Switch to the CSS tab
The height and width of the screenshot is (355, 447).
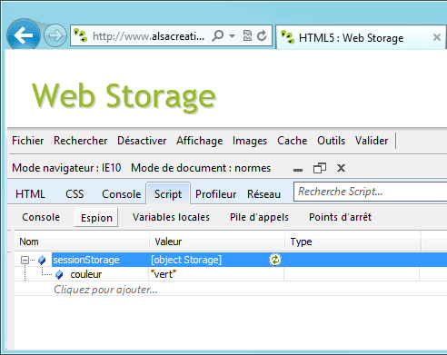(x=74, y=194)
